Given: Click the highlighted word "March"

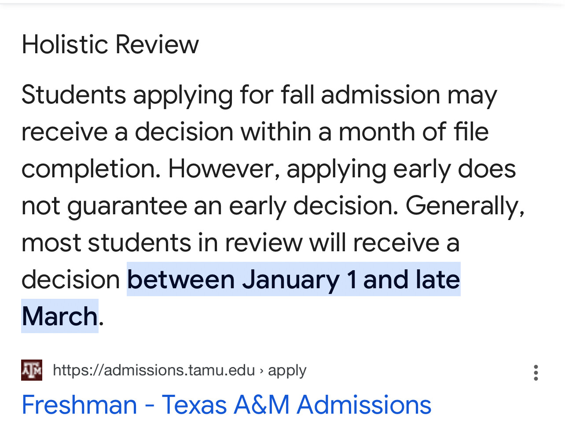Looking at the screenshot, I should 59,316.
